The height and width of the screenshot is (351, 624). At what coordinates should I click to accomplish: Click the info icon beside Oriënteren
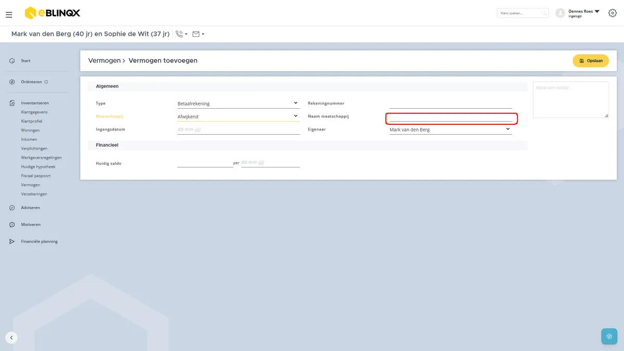[x=46, y=82]
